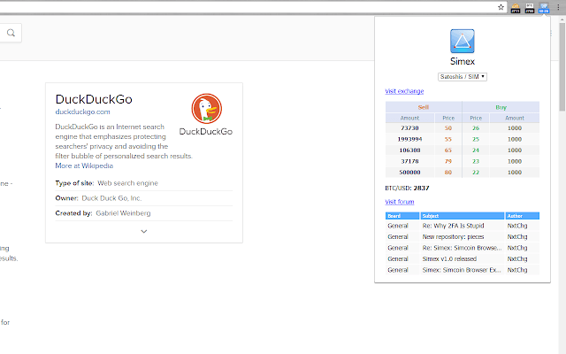Open the duckduckgo.com link
Viewport: 566px width, 354px height.
82,112
